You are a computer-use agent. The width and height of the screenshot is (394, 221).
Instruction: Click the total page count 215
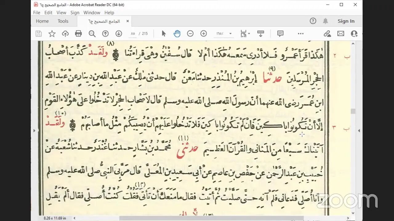[145, 34]
